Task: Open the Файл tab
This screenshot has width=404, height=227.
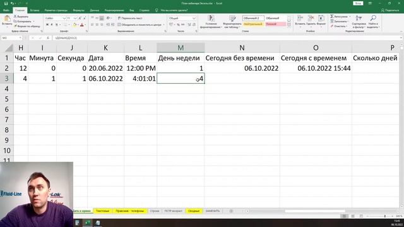Action: point(6,10)
